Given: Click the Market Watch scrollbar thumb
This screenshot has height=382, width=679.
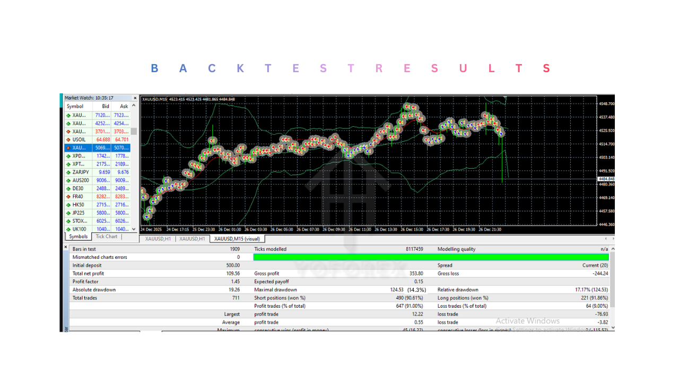Looking at the screenshot, I should [134, 131].
